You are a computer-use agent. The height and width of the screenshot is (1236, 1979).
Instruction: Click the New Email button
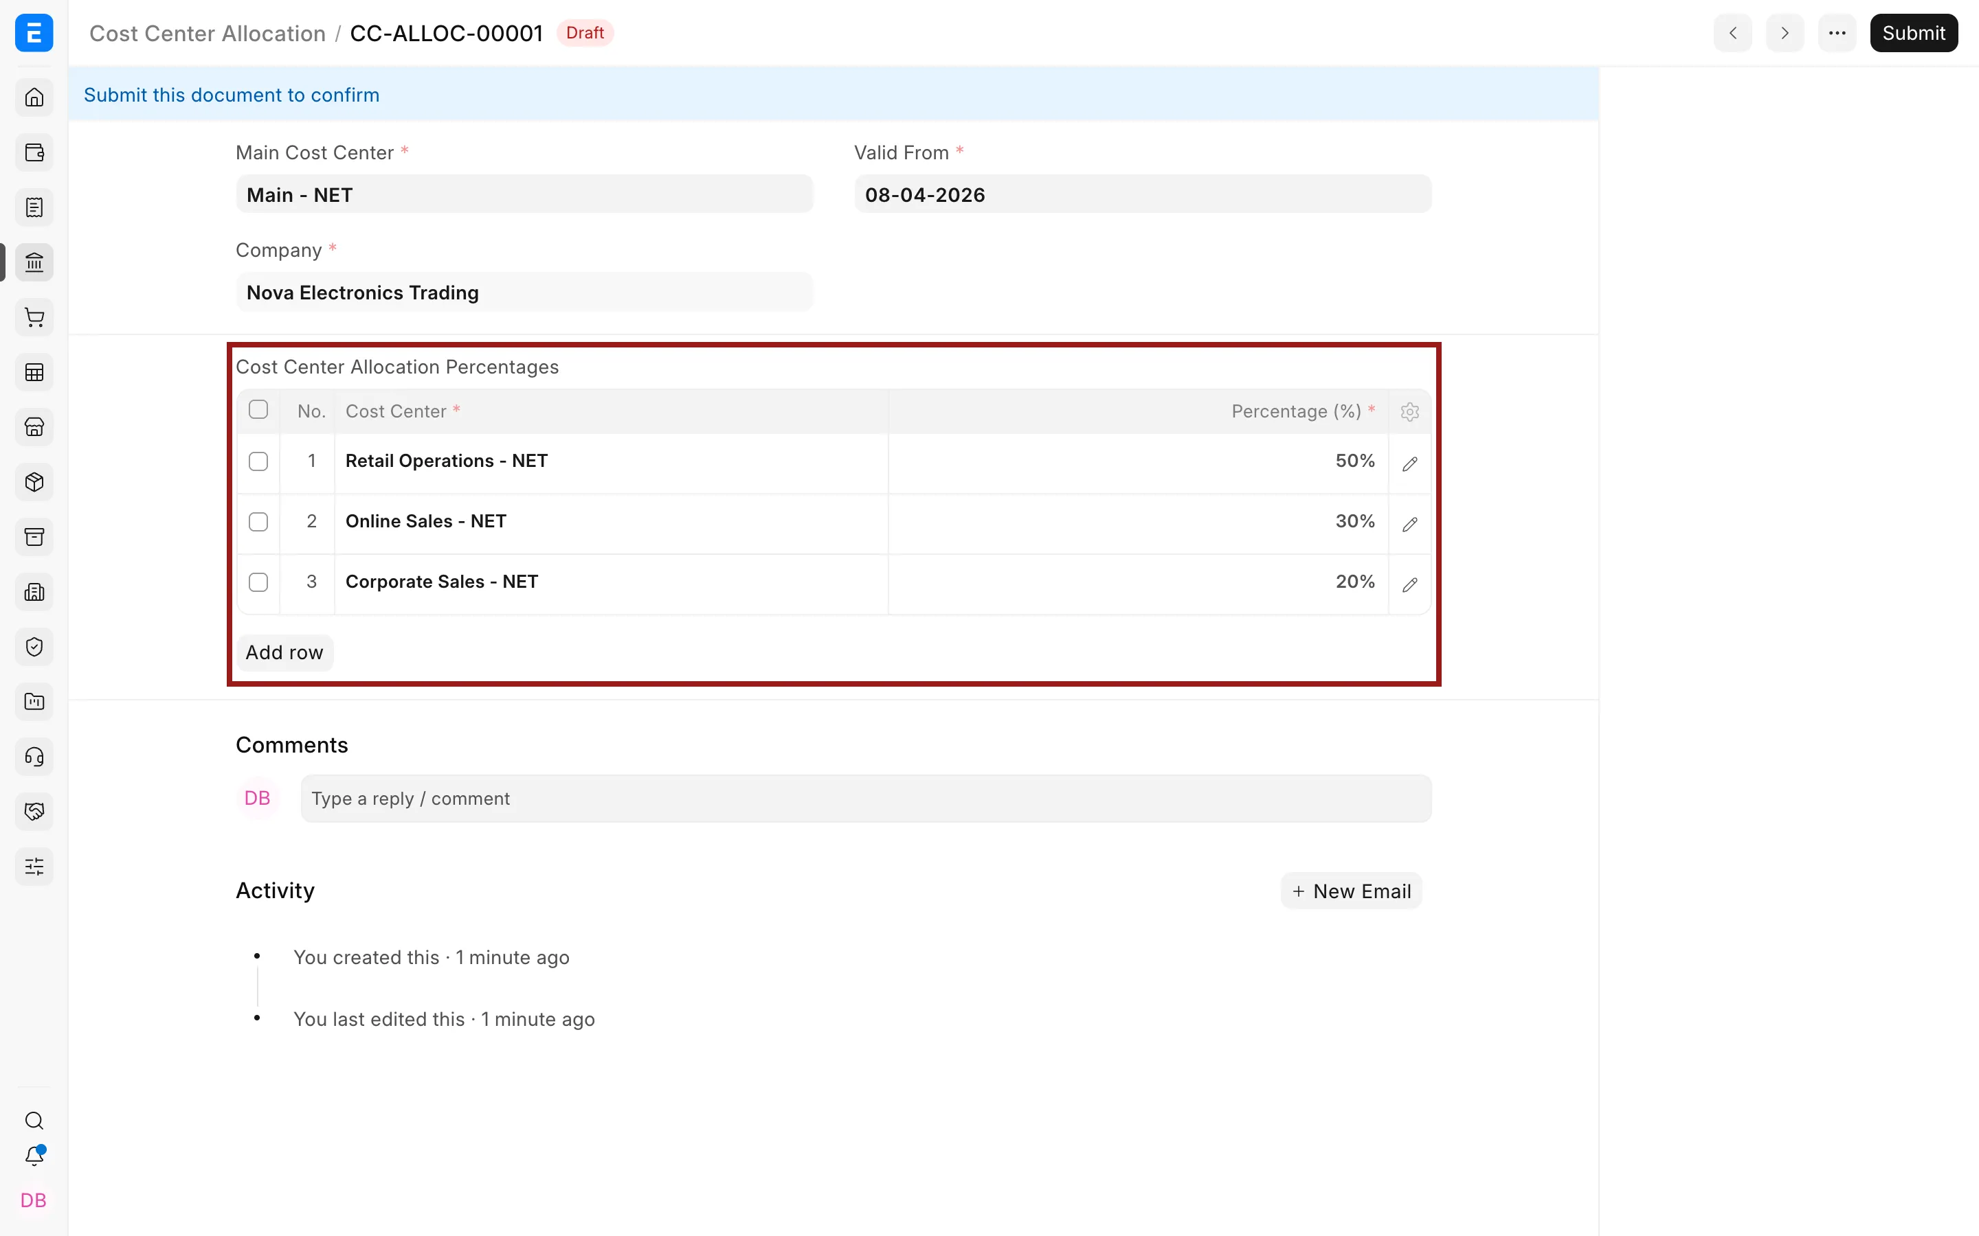(x=1351, y=891)
